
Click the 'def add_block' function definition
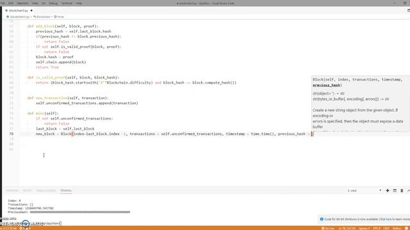coord(63,26)
